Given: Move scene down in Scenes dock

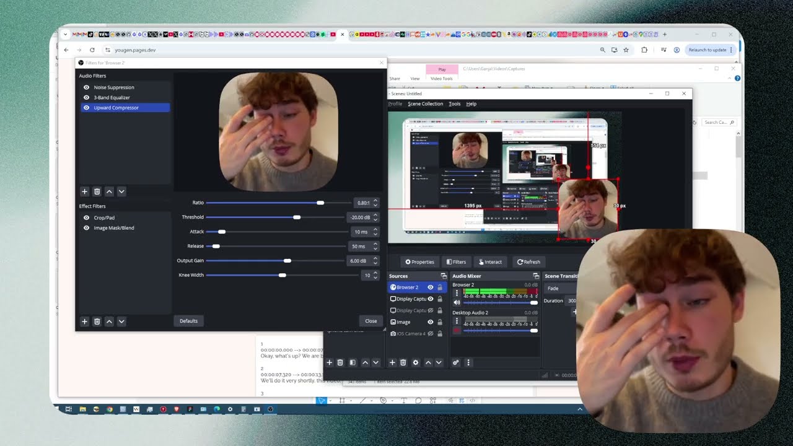Looking at the screenshot, I should [376, 362].
